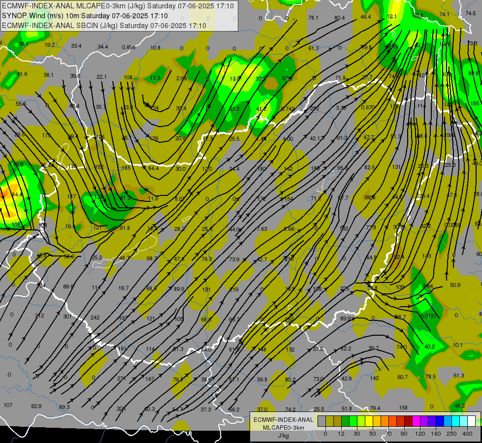The image size is (482, 443).
Task: Click the map value 76.3
Action: click(207, 259)
